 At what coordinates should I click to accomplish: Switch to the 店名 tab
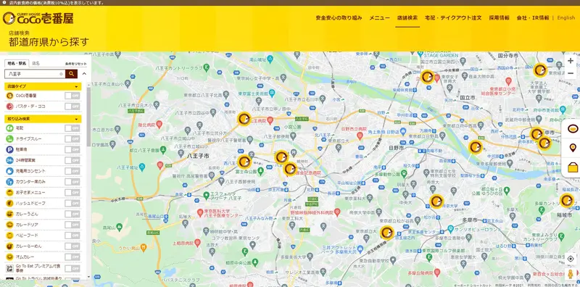(x=36, y=63)
